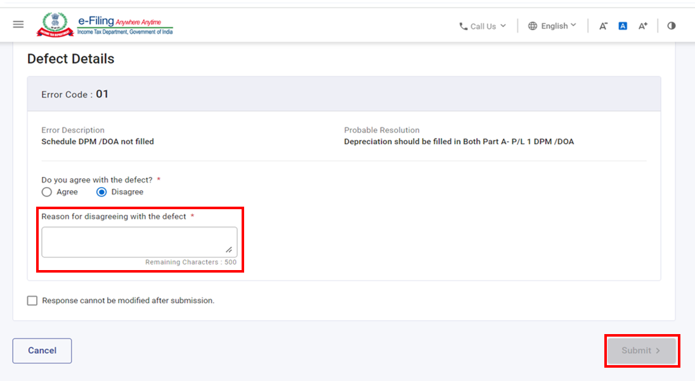Expand the Call Us dropdown arrow
Screen dimensions: 695x381
coord(503,26)
